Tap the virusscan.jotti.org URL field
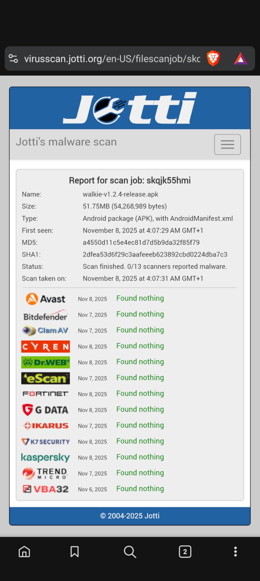Screen dimensions: 260x581 click(112, 59)
